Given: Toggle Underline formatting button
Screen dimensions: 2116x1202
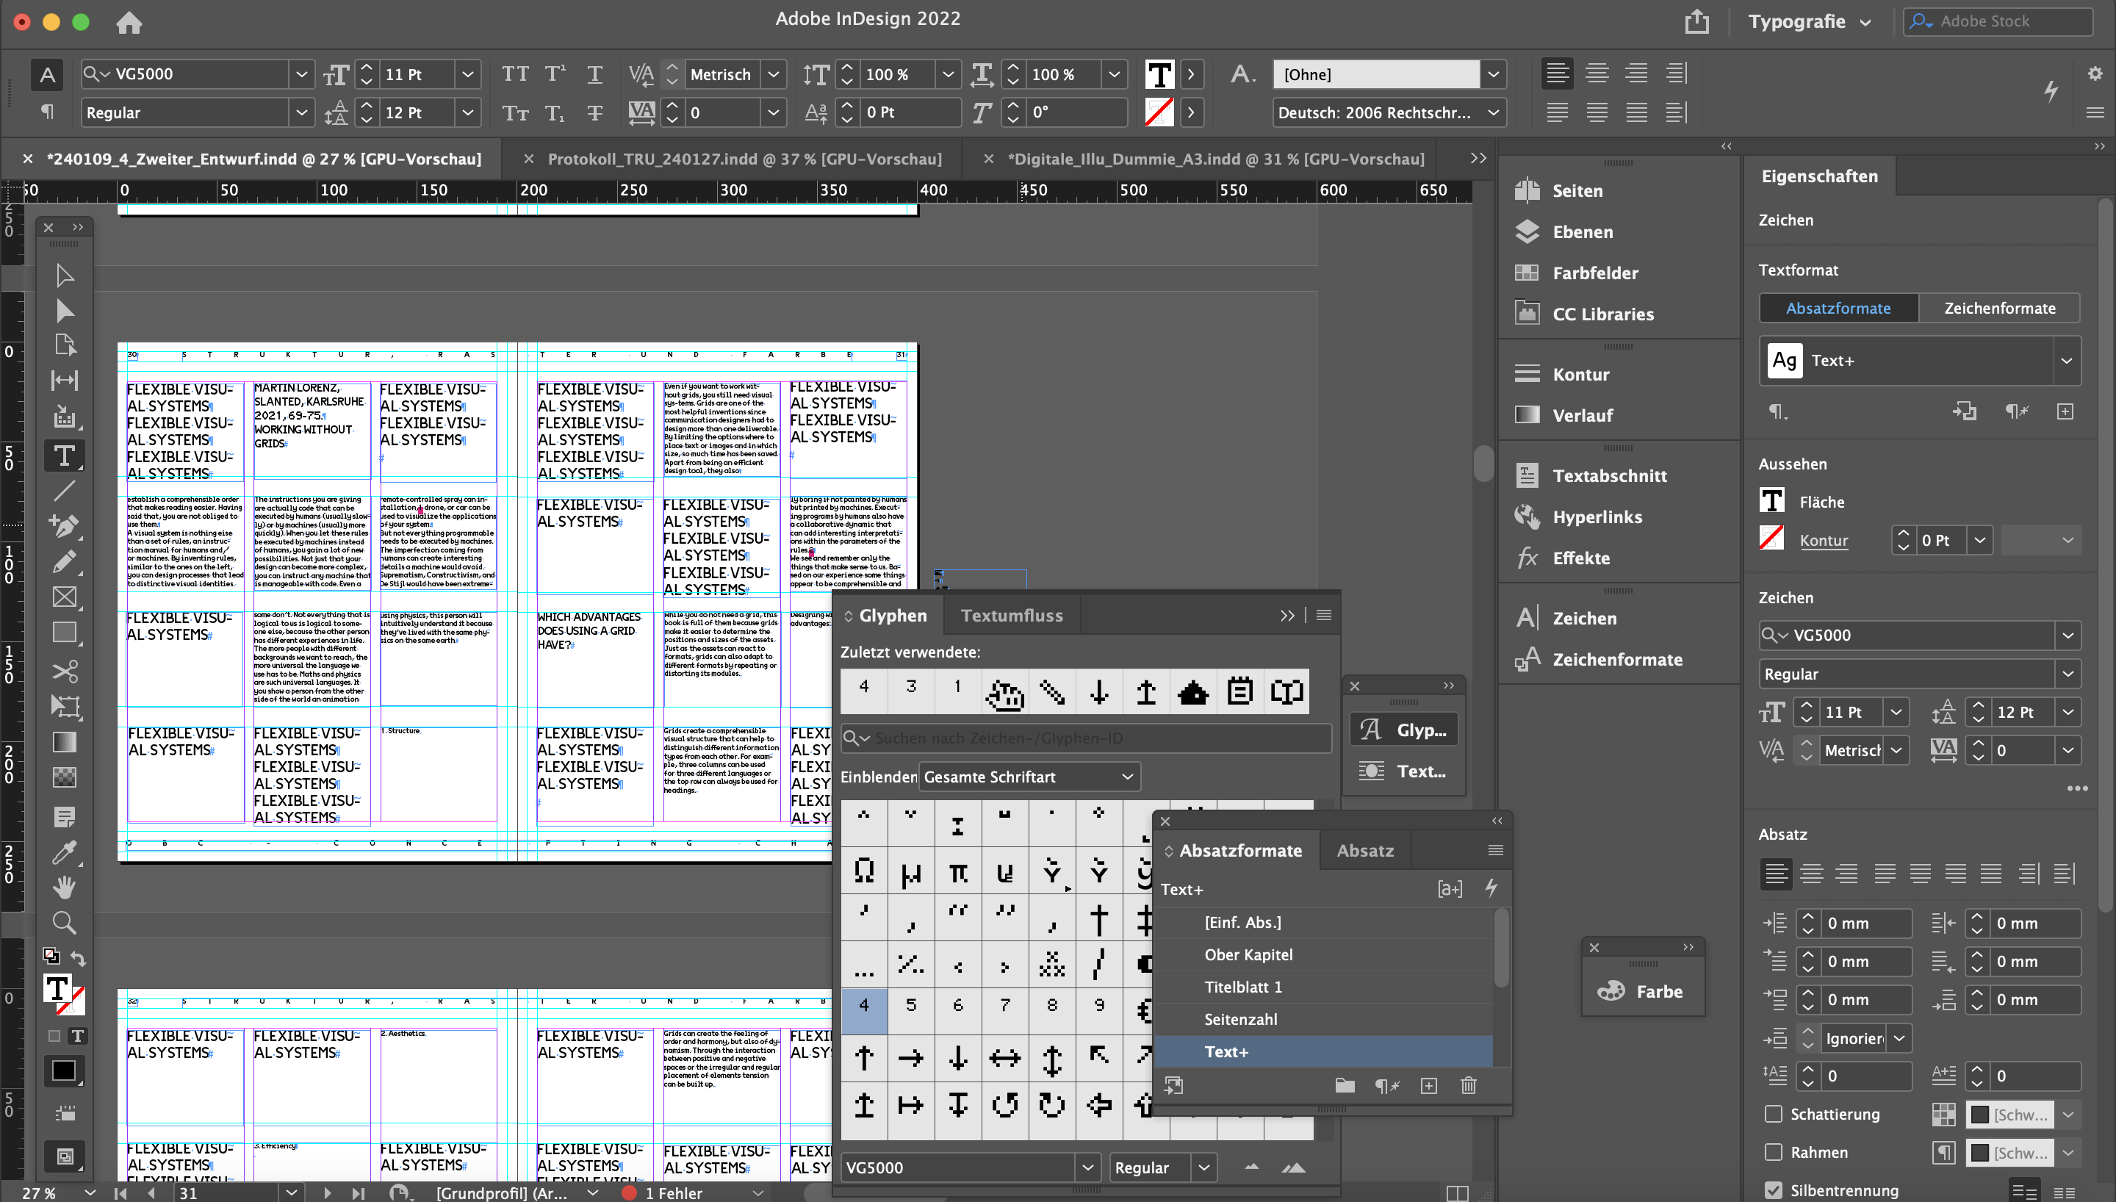Looking at the screenshot, I should click(594, 74).
